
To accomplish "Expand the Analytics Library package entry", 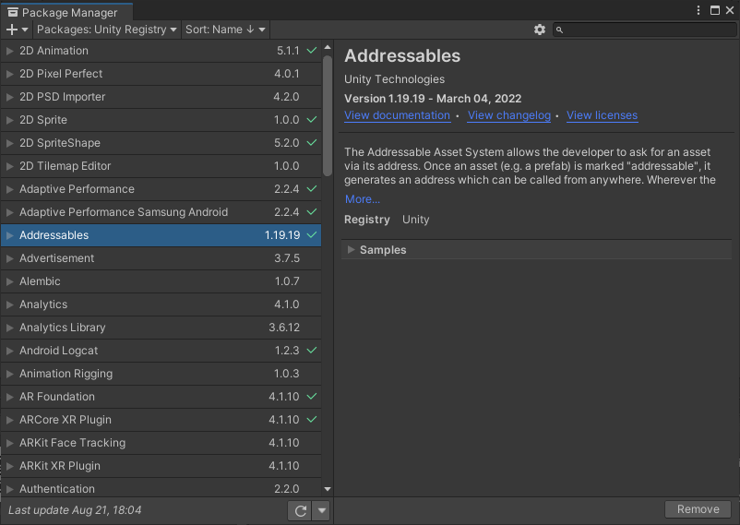I will pos(9,328).
